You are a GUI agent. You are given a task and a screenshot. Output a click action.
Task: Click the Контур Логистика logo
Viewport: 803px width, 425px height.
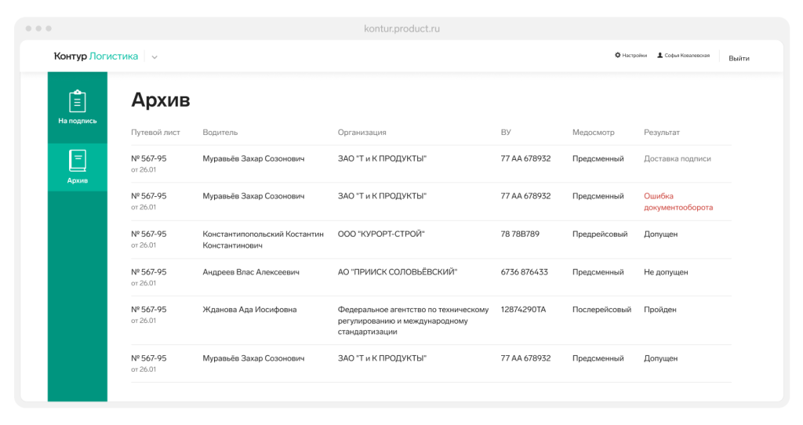(96, 56)
